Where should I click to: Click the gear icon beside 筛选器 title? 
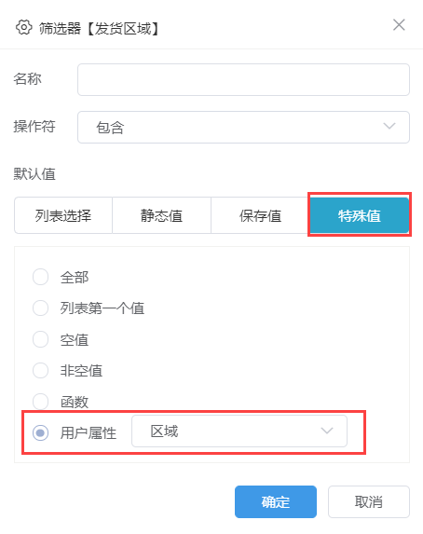24,28
